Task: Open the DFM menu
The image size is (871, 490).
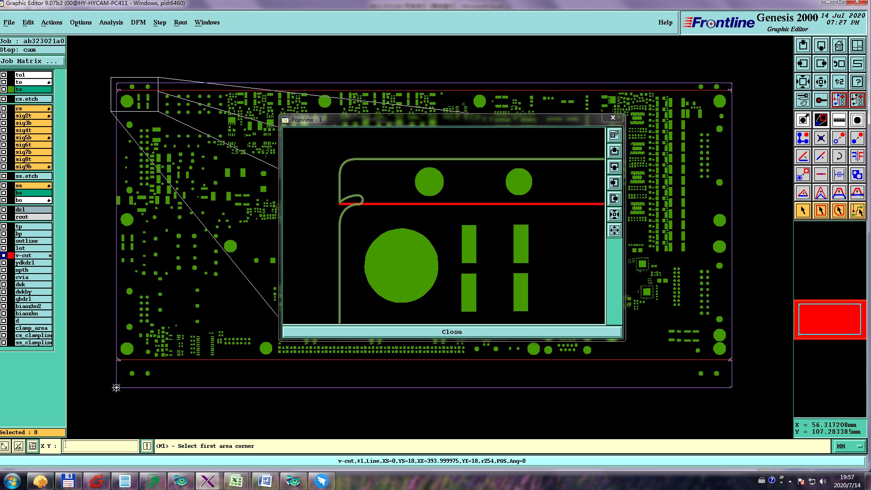Action: [138, 22]
